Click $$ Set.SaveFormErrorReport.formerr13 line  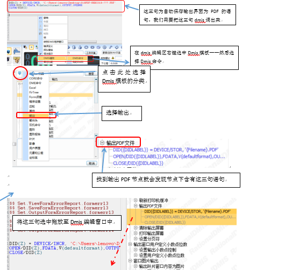point(59,208)
